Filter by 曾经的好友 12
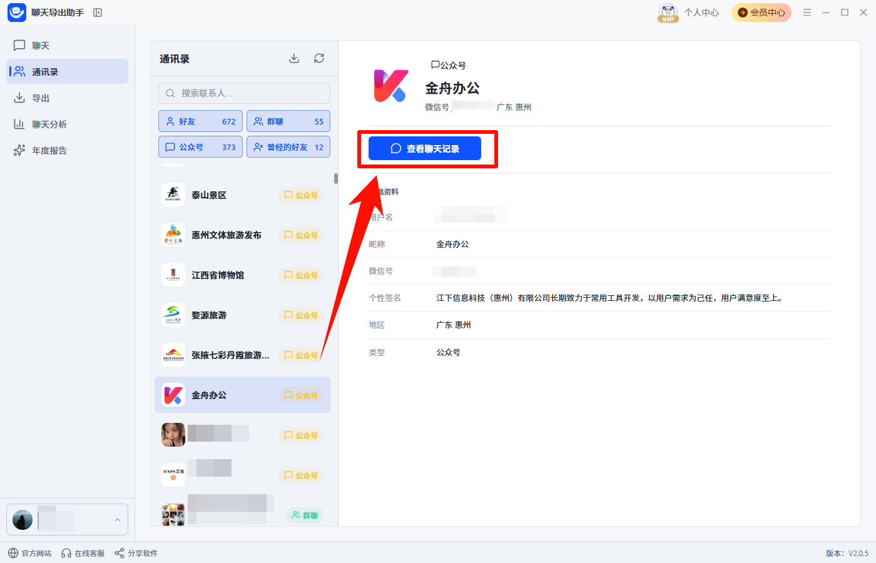 coord(288,147)
